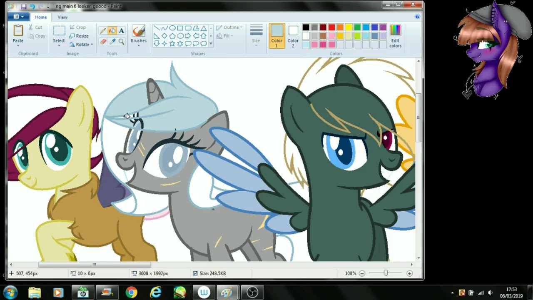The image size is (533, 300).
Task: Choose the Right arrow shape
Action: (188, 36)
